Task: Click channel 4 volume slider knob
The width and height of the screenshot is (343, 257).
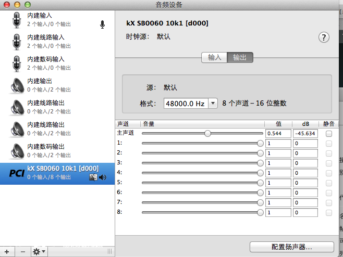Action: tap(260, 173)
